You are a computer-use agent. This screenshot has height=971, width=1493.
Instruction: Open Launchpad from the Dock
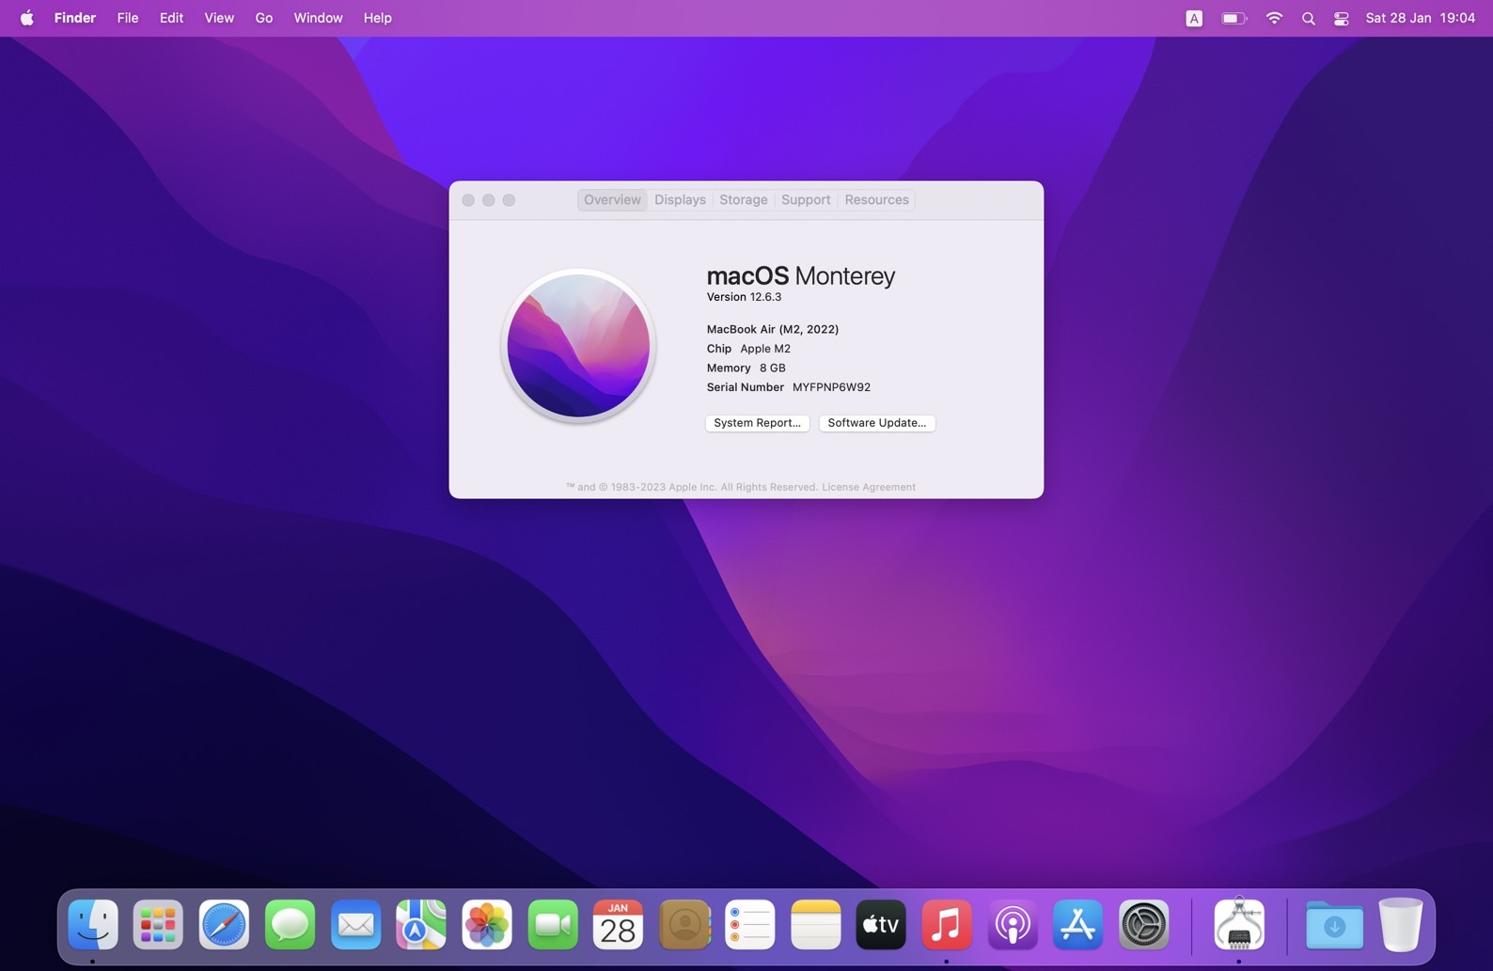[158, 925]
